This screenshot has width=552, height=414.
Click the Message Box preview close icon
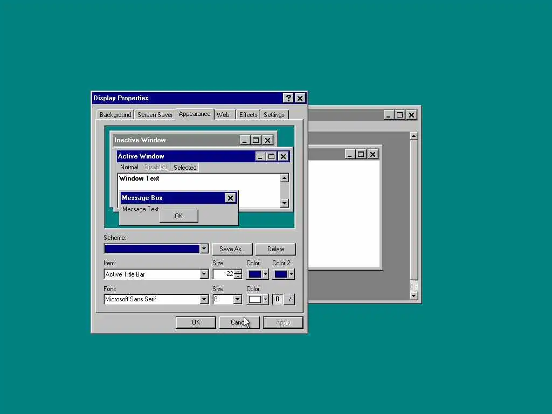click(230, 198)
